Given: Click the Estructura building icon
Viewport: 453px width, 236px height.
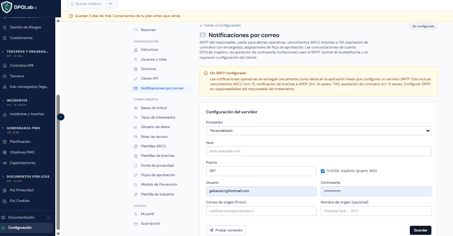Looking at the screenshot, I should [136, 50].
